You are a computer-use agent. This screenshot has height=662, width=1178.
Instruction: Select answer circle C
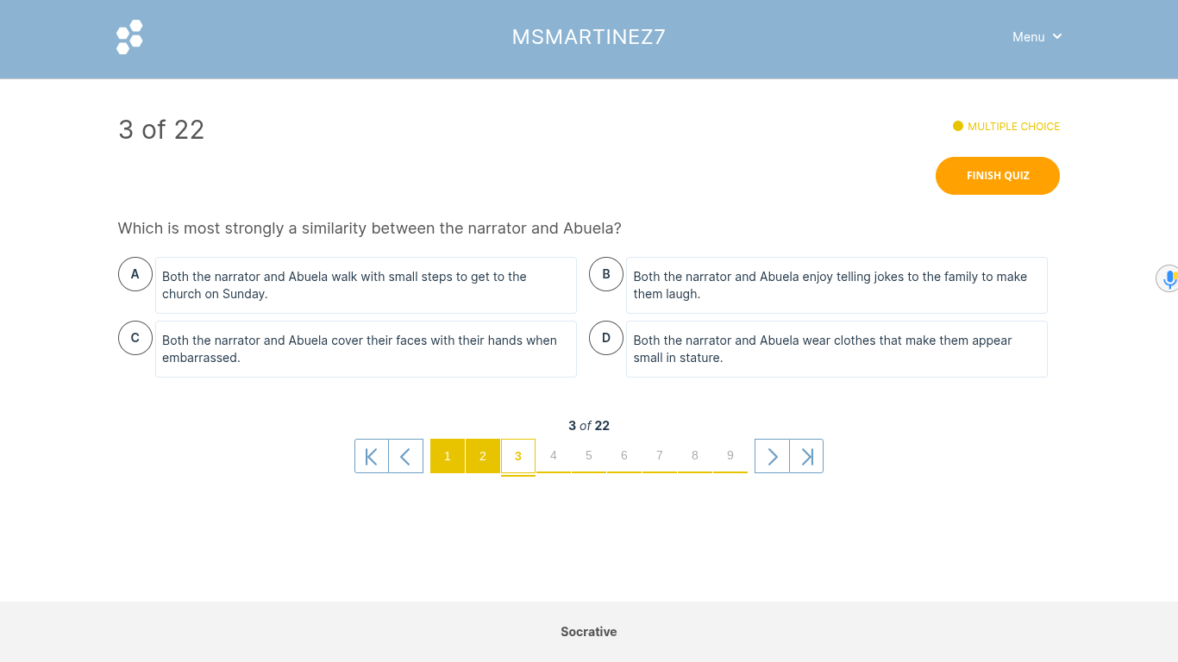point(135,338)
